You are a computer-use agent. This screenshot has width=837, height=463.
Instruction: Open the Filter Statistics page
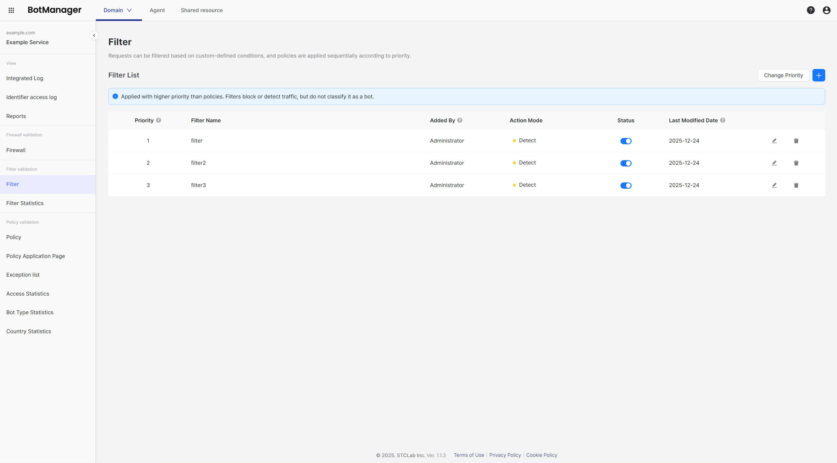(25, 203)
